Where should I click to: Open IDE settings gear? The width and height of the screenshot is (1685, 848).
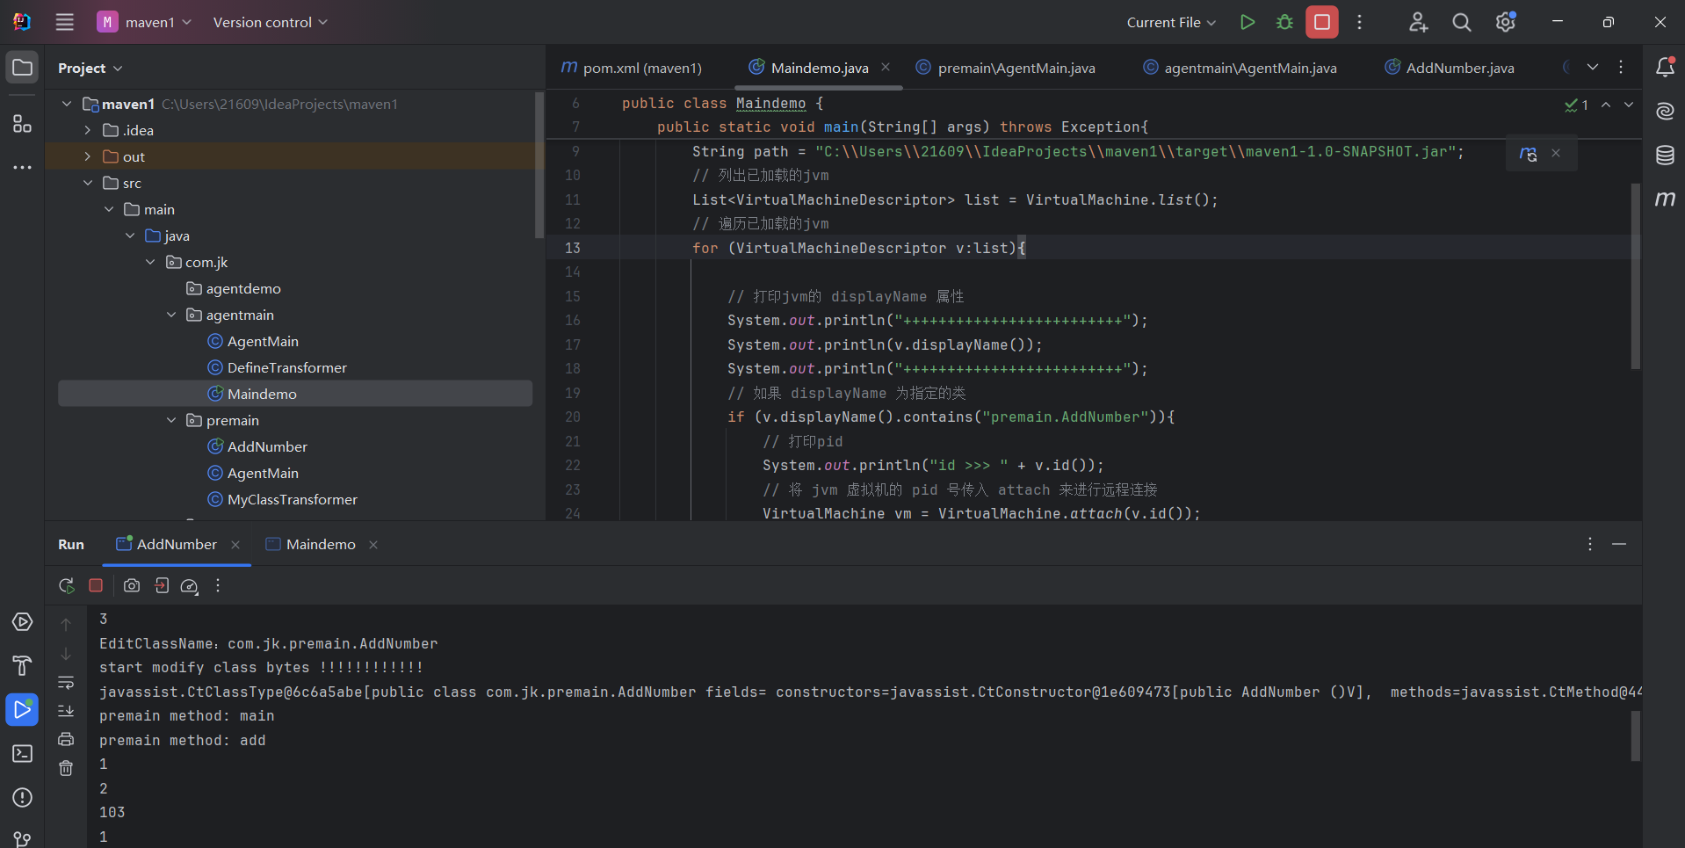click(1506, 22)
